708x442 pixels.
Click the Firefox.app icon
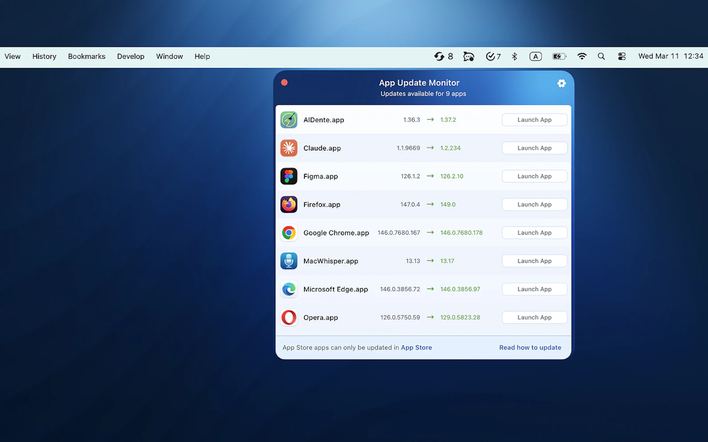(289, 204)
